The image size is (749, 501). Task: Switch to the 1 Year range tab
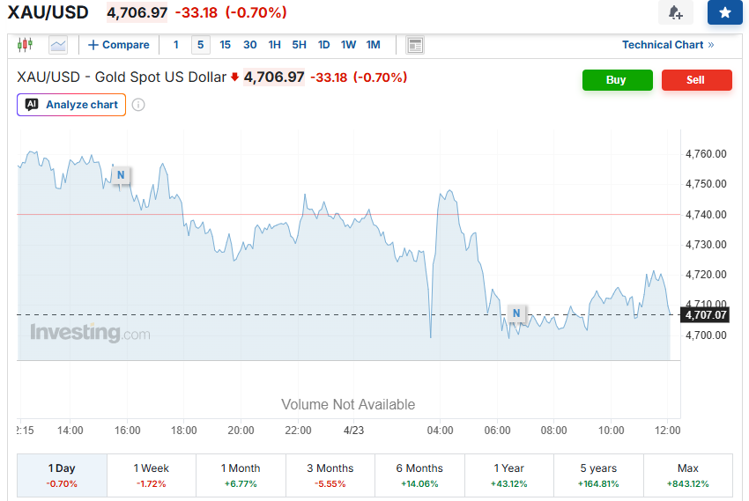508,475
